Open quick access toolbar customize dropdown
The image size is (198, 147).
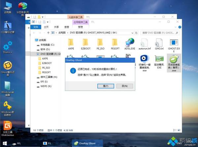(48, 22)
